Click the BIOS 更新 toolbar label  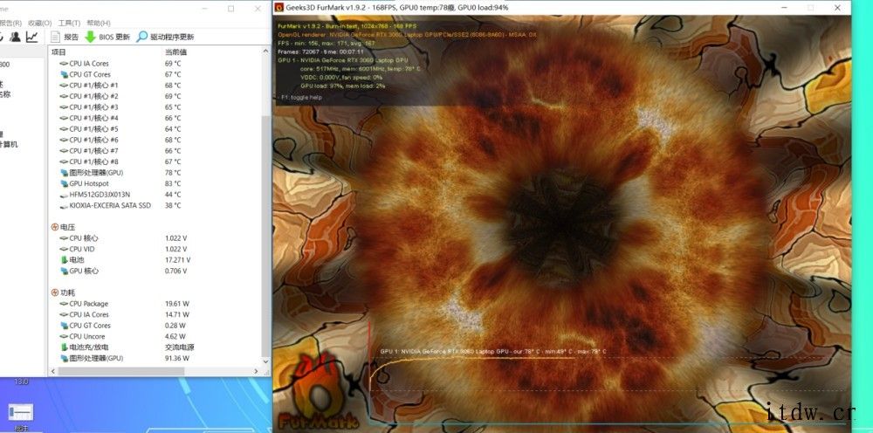(114, 38)
